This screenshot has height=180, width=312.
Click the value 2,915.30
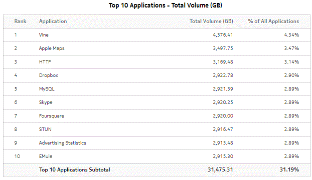(223, 156)
